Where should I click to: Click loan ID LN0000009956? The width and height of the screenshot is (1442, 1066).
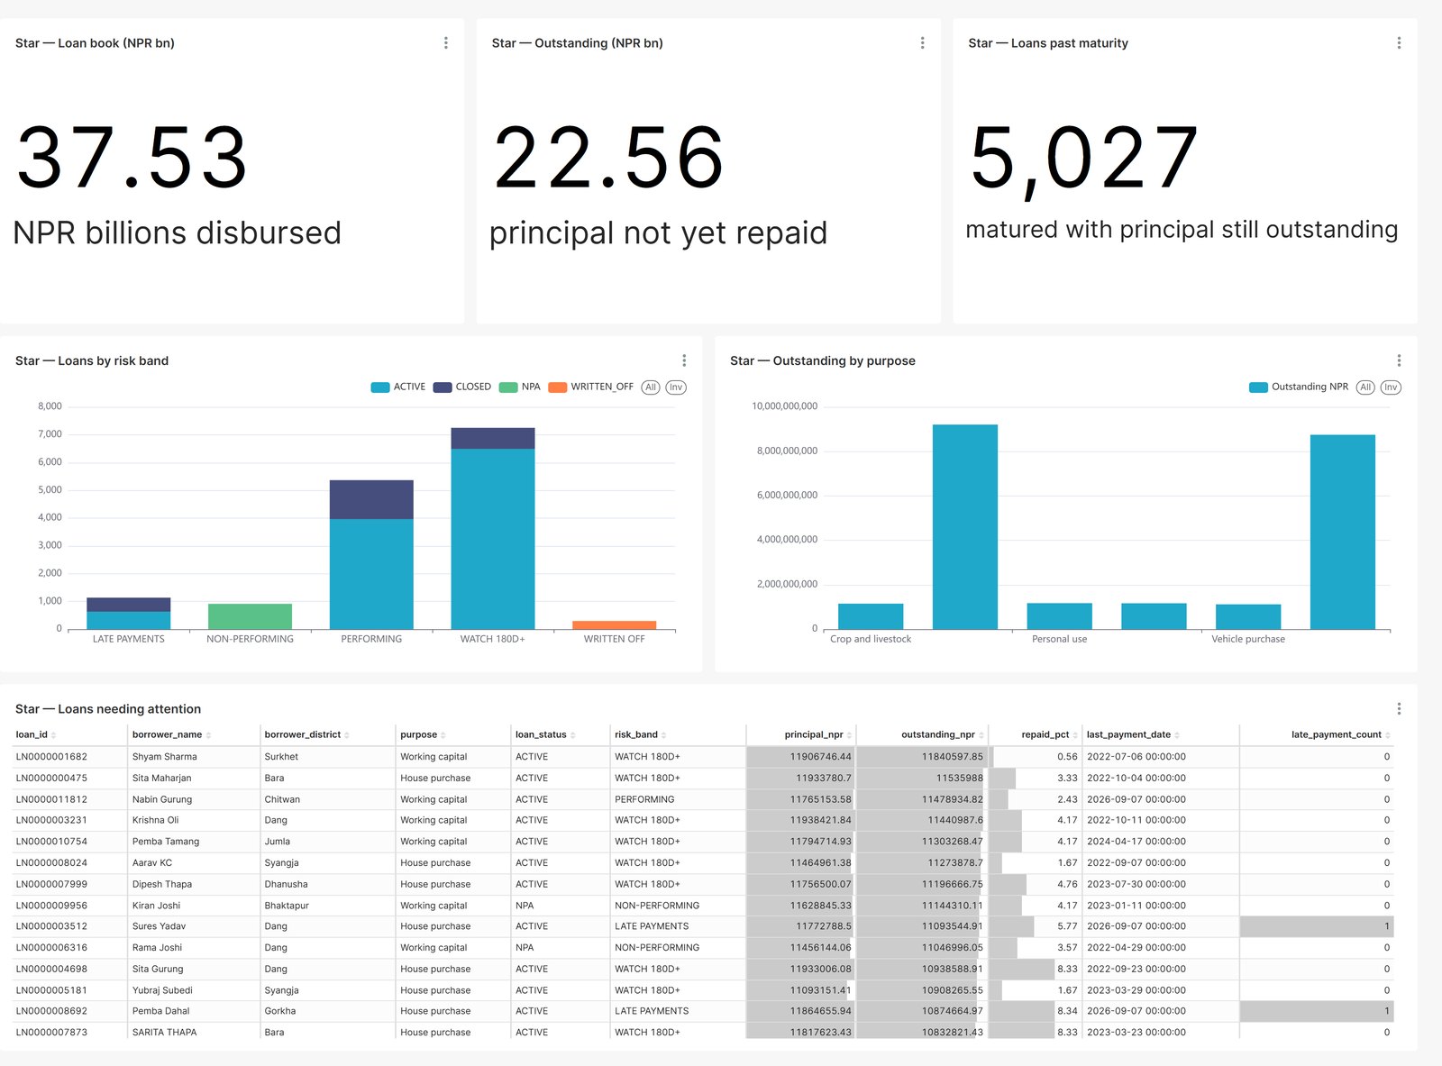(x=51, y=906)
